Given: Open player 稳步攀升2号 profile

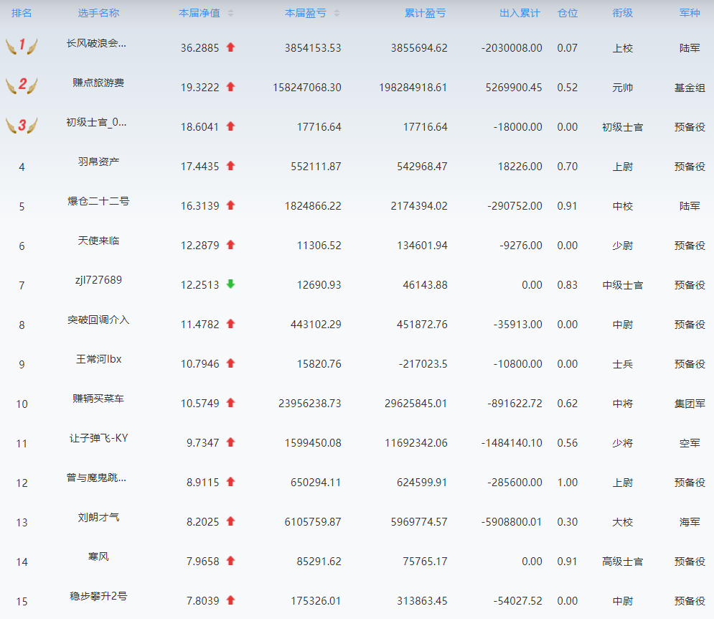Looking at the screenshot, I should coord(98,596).
